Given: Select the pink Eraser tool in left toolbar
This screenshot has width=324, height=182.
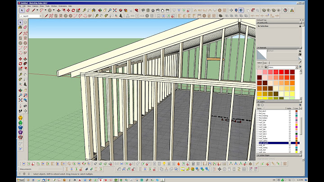Looking at the screenshot, I should (25, 27).
